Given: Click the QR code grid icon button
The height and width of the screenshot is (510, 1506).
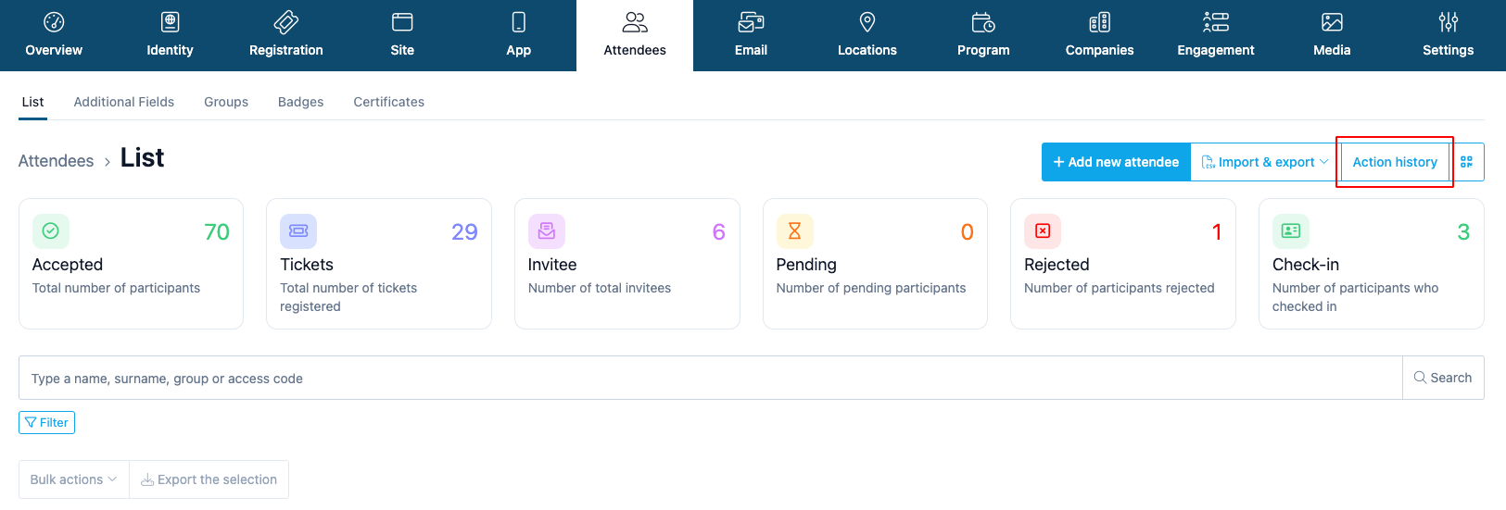Looking at the screenshot, I should (x=1467, y=162).
